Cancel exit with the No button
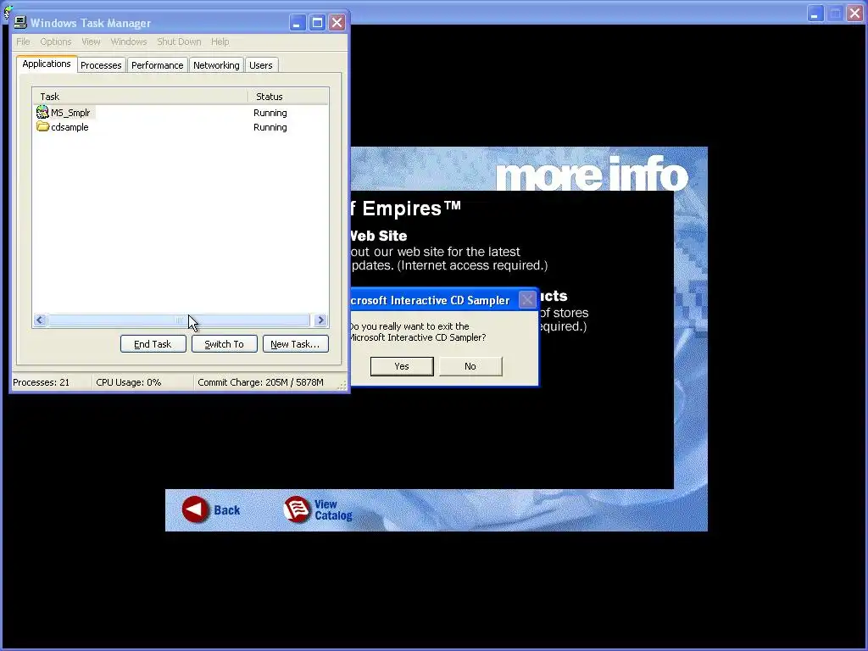The image size is (868, 651). coord(470,366)
